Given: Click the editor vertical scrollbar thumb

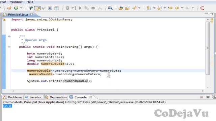Looking at the screenshot, I should tap(208, 48).
